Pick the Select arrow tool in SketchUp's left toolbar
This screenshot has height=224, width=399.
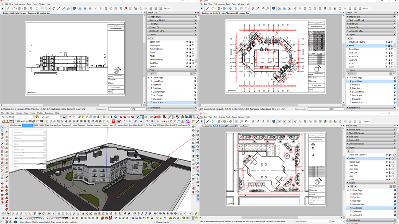pyautogui.click(x=2, y=127)
